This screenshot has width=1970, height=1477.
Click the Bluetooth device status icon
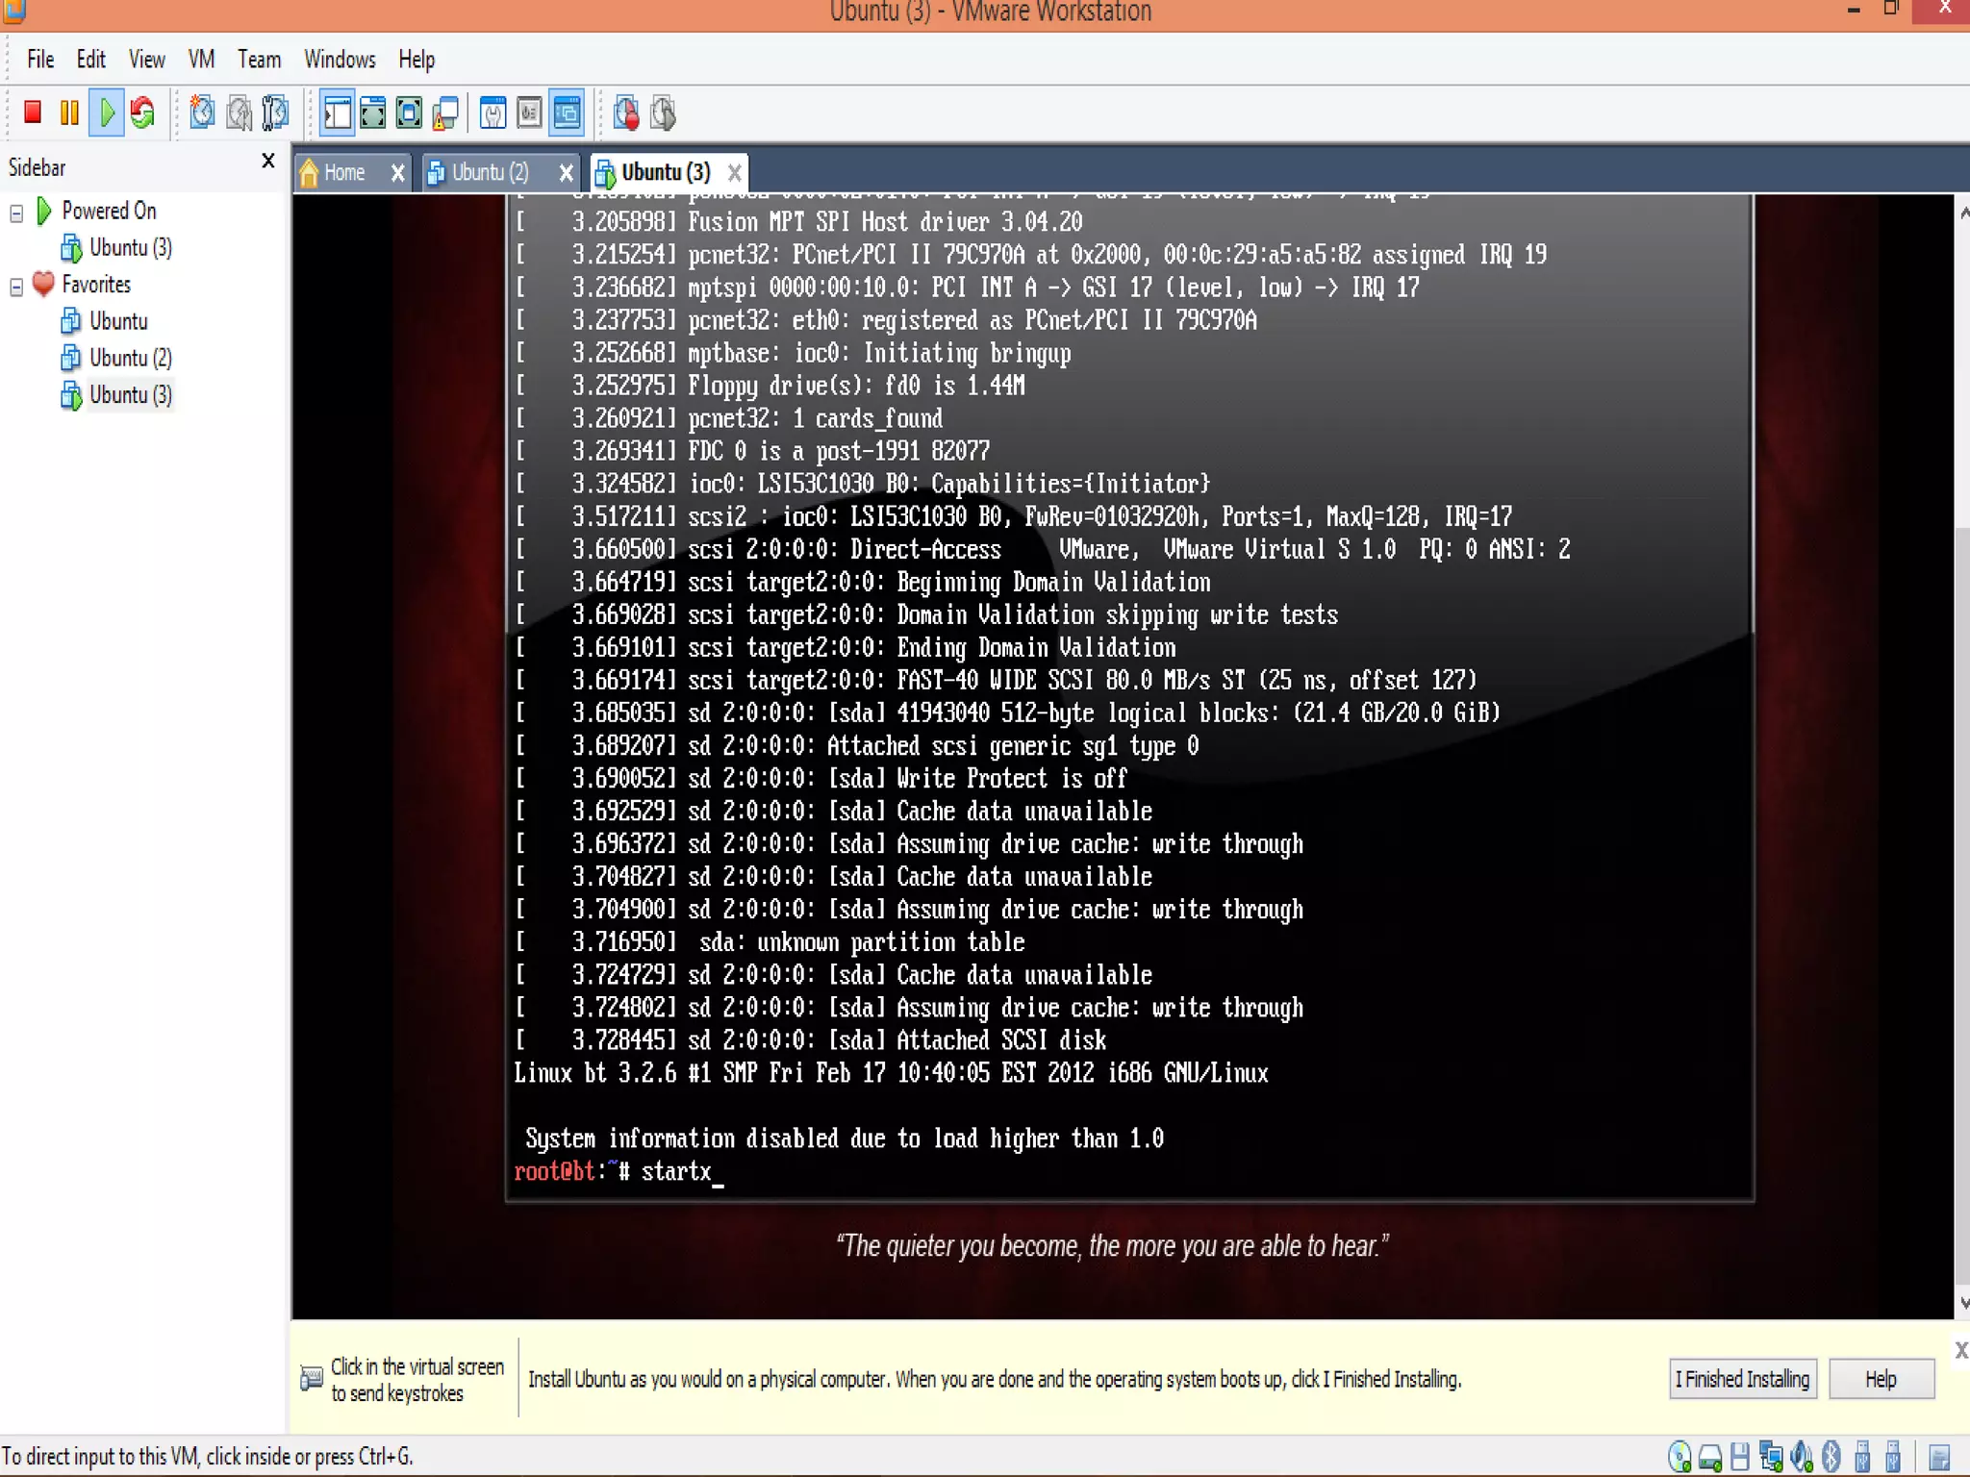point(1831,1457)
